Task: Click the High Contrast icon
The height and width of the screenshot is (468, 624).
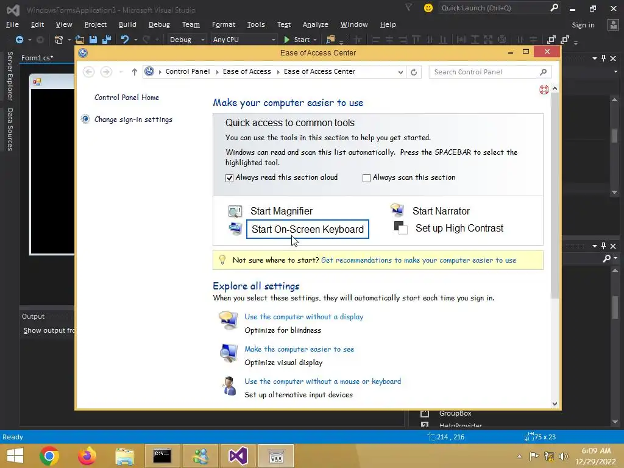Action: [400, 228]
